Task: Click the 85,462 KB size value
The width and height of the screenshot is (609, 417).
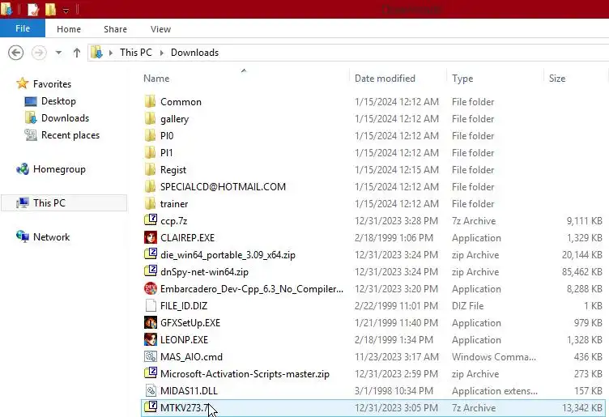Action: [581, 272]
